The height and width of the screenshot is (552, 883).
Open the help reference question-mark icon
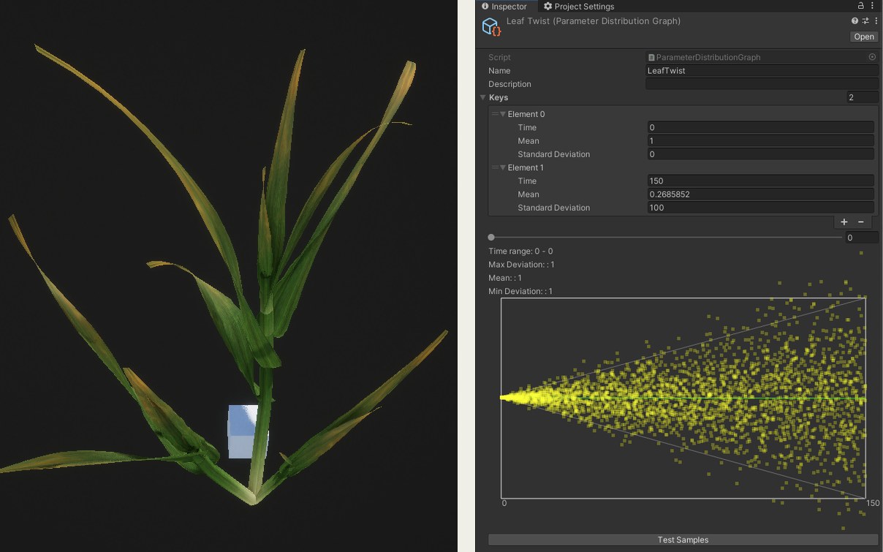point(855,21)
